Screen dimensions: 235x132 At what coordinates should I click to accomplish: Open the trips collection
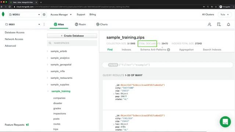coord(56,129)
